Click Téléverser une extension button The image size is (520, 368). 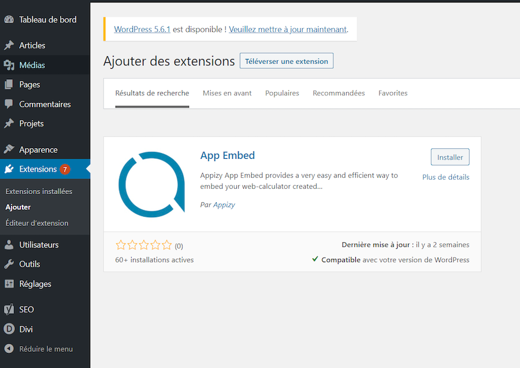[x=287, y=61]
